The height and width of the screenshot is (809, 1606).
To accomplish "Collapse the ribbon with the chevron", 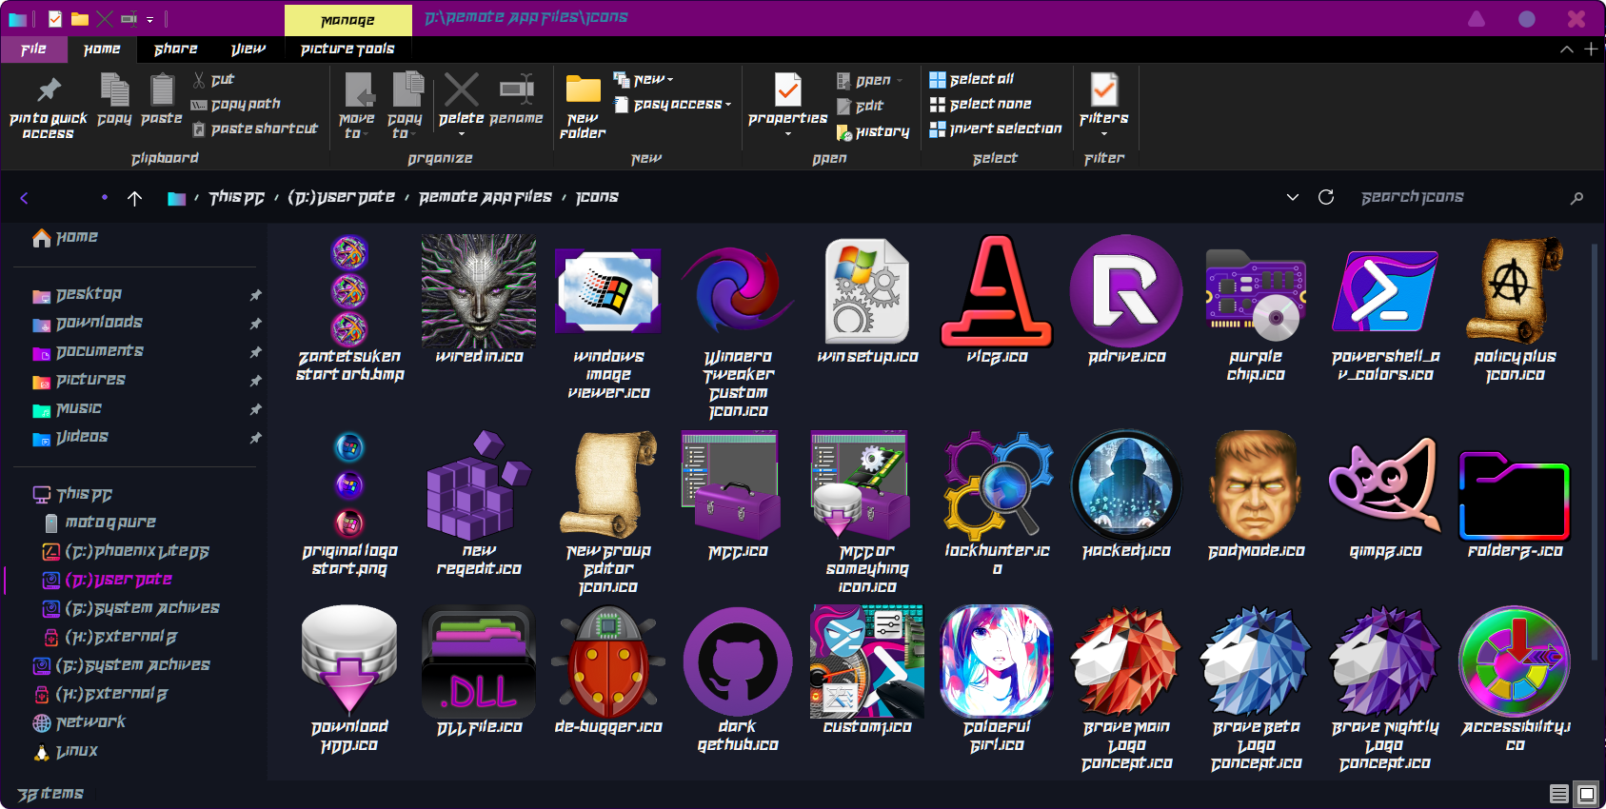I will 1566,49.
